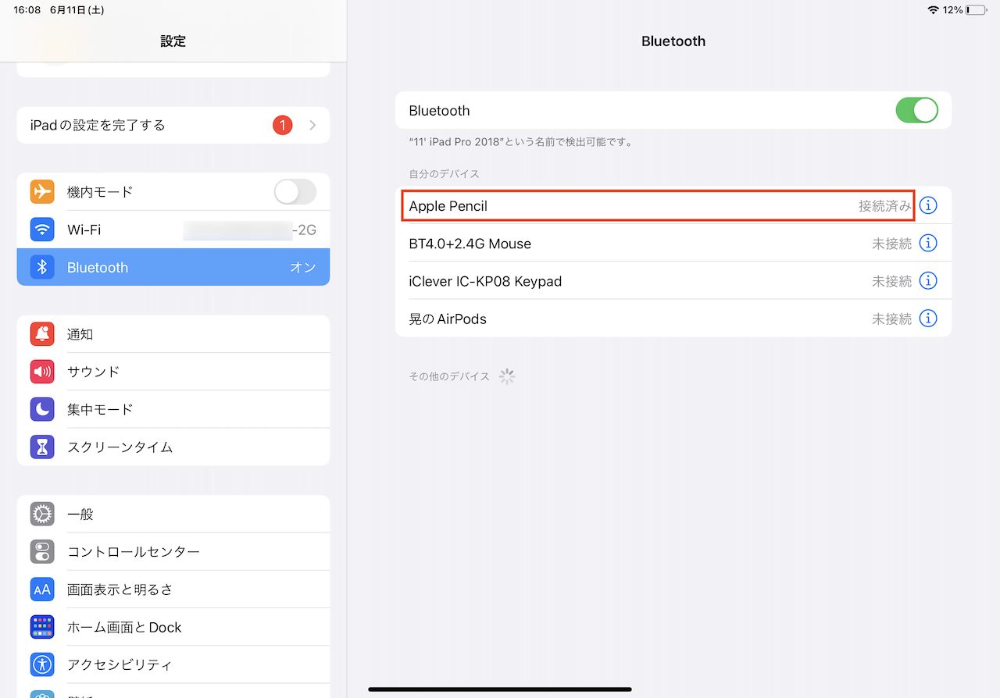The height and width of the screenshot is (698, 1000).
Task: Tap the Wi-Fi icon in sidebar
Action: (42, 230)
